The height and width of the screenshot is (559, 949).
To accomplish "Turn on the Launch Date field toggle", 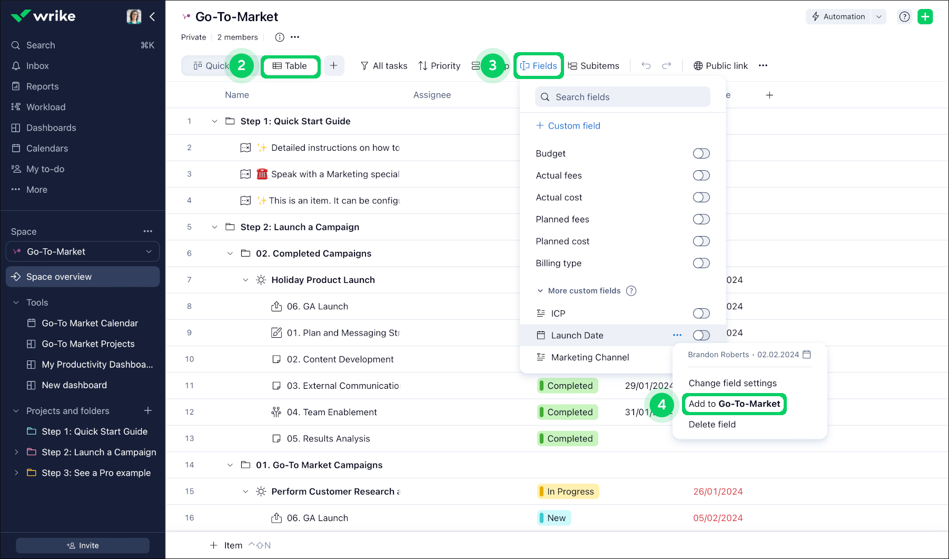I will click(x=701, y=335).
